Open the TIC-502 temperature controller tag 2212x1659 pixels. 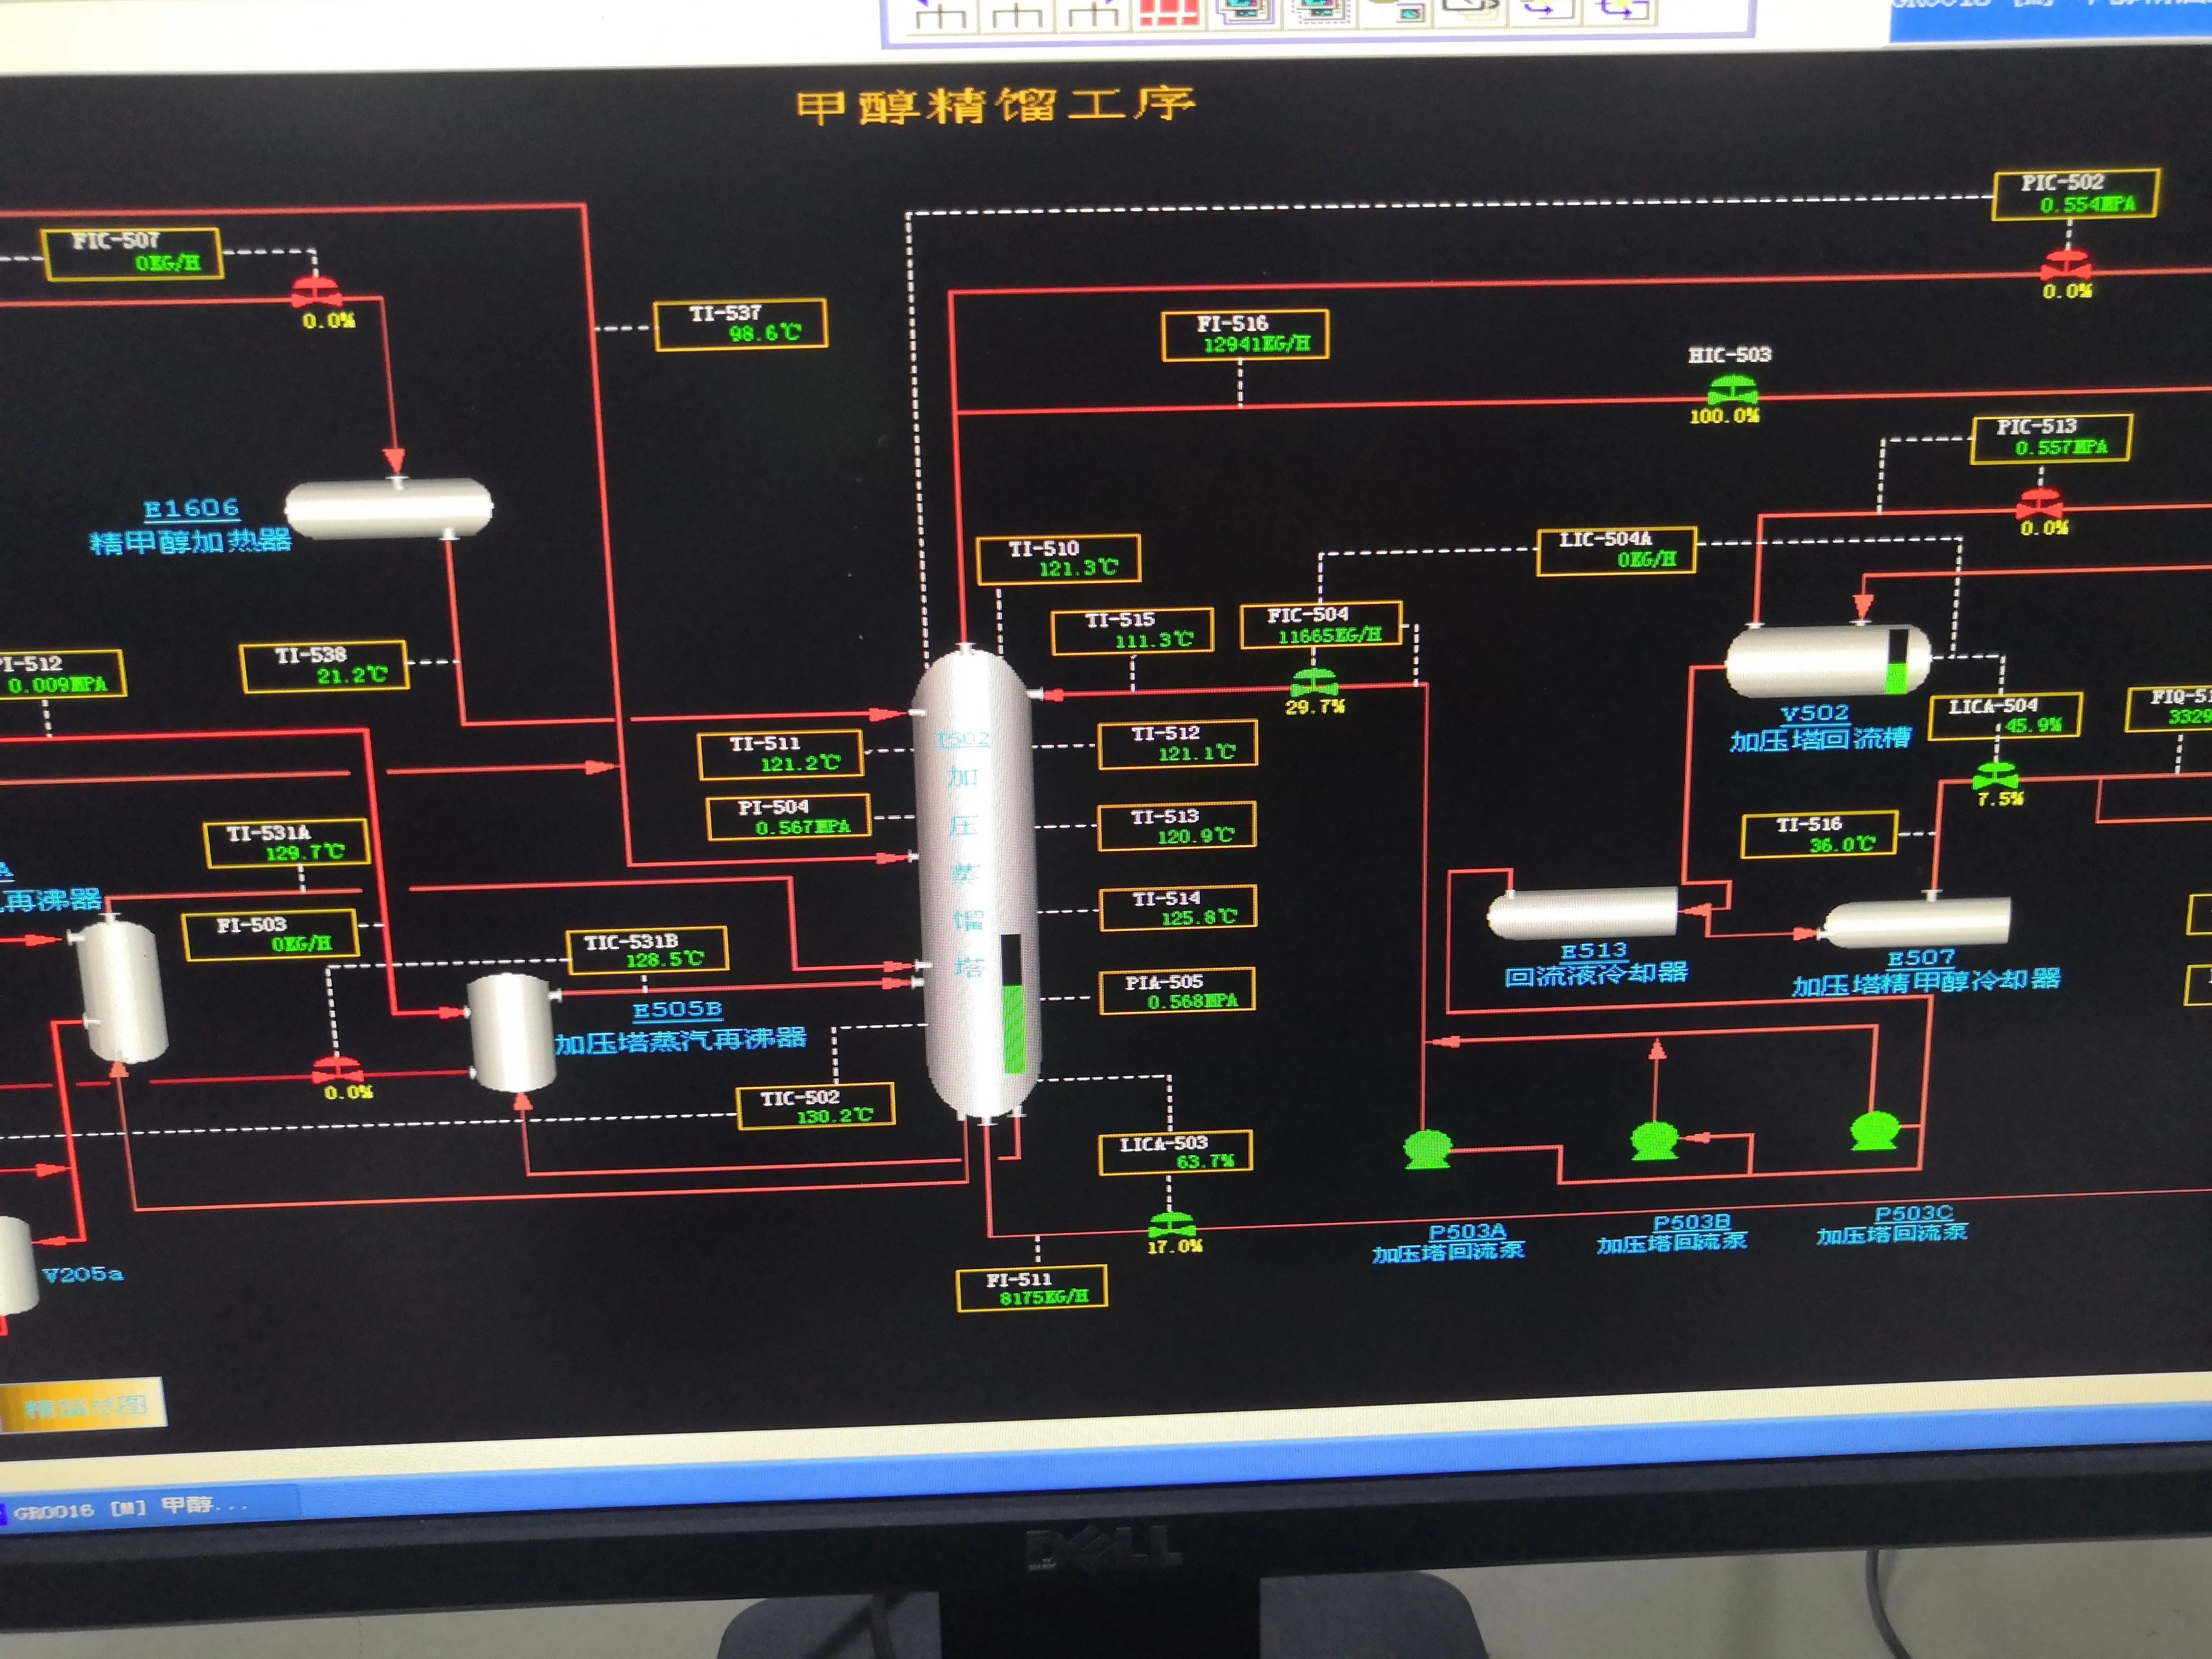(x=816, y=1106)
